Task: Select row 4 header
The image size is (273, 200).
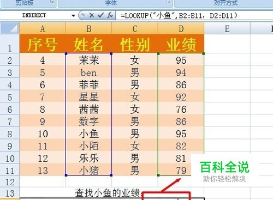Action: tap(10, 84)
